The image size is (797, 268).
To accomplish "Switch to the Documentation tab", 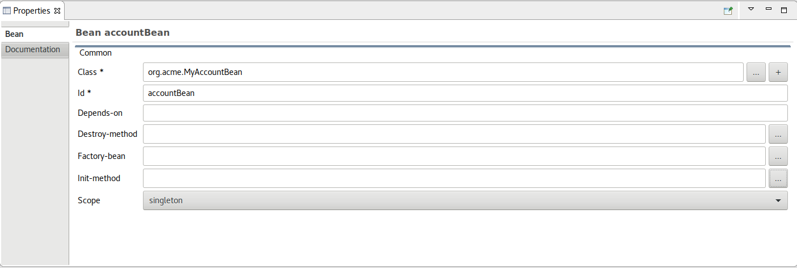I will click(x=34, y=49).
